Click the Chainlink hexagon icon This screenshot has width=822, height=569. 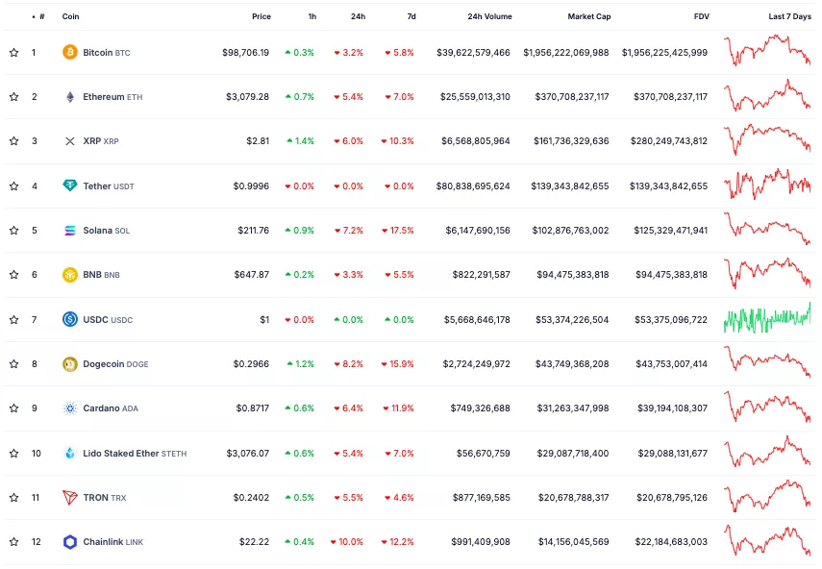pos(69,542)
